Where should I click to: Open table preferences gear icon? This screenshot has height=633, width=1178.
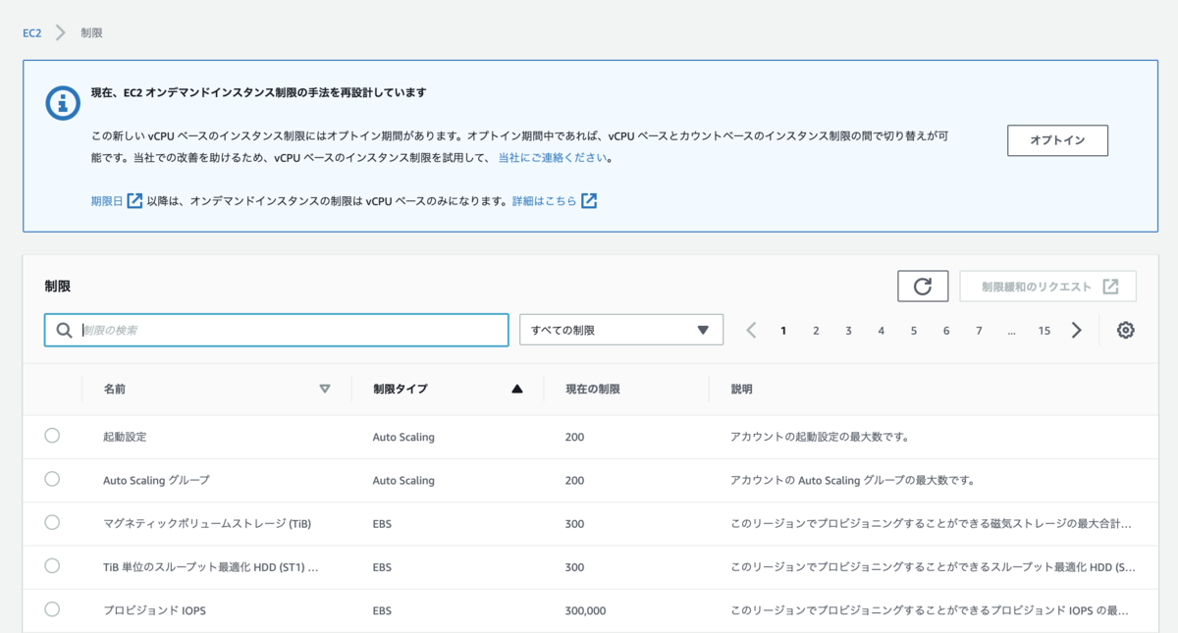tap(1126, 331)
